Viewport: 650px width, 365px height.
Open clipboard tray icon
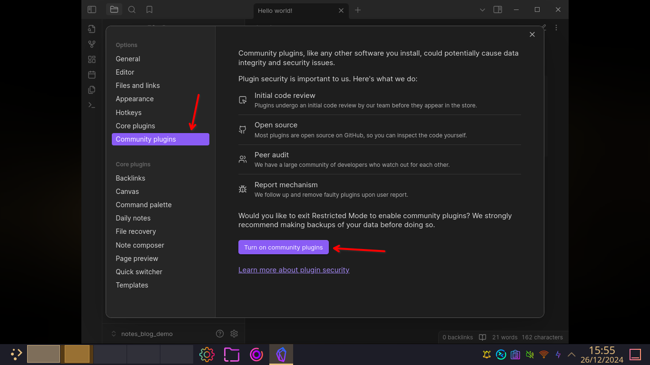(x=515, y=355)
